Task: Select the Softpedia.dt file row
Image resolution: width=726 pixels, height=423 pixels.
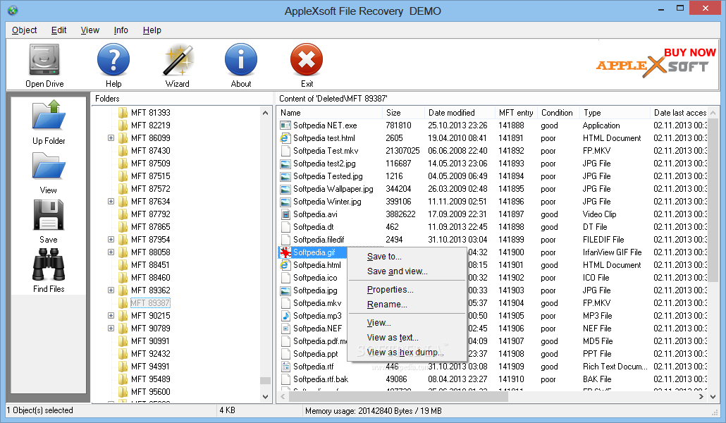Action: pos(493,227)
